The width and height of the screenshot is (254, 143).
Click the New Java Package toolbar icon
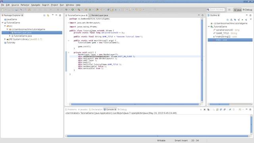(86, 10)
